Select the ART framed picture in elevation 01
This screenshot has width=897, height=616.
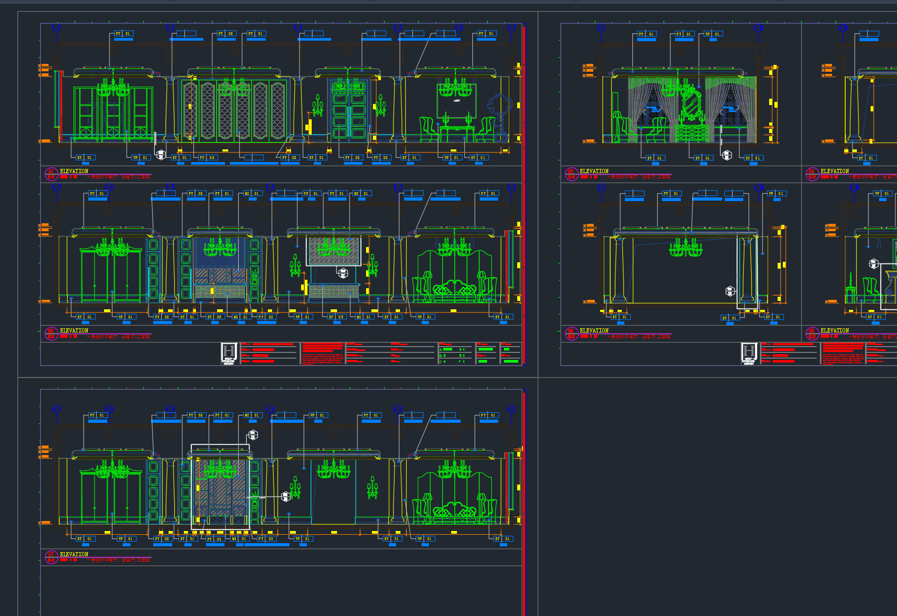[x=456, y=101]
